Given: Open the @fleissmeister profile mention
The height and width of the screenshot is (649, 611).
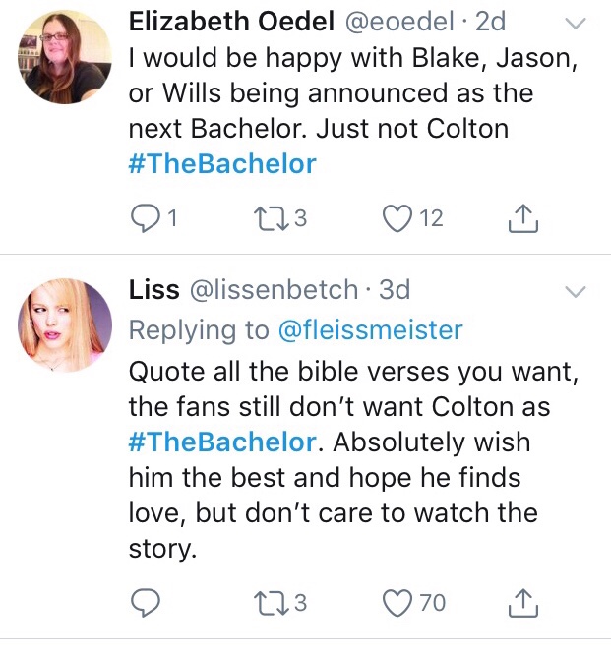Looking at the screenshot, I should pos(371,330).
